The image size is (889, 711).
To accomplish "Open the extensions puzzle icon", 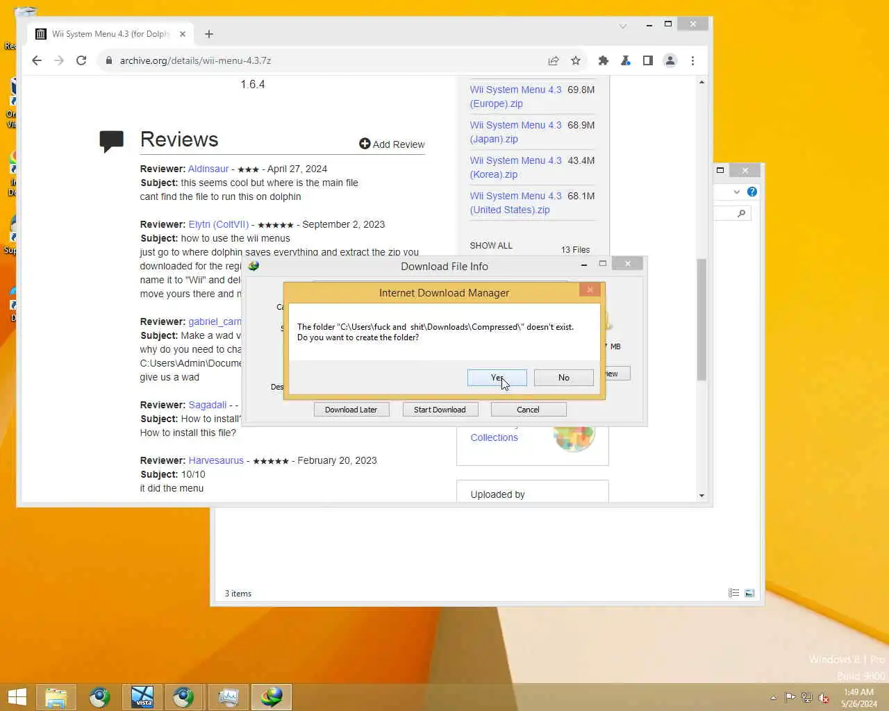I will click(x=604, y=60).
